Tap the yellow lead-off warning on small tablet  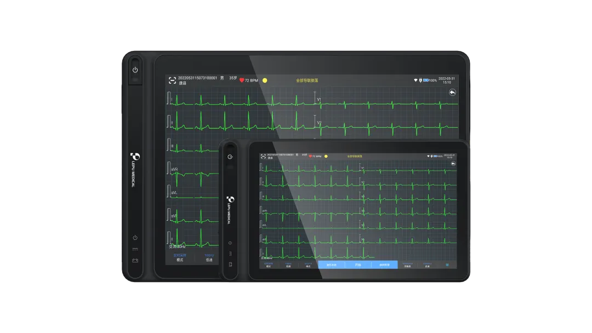click(x=355, y=156)
